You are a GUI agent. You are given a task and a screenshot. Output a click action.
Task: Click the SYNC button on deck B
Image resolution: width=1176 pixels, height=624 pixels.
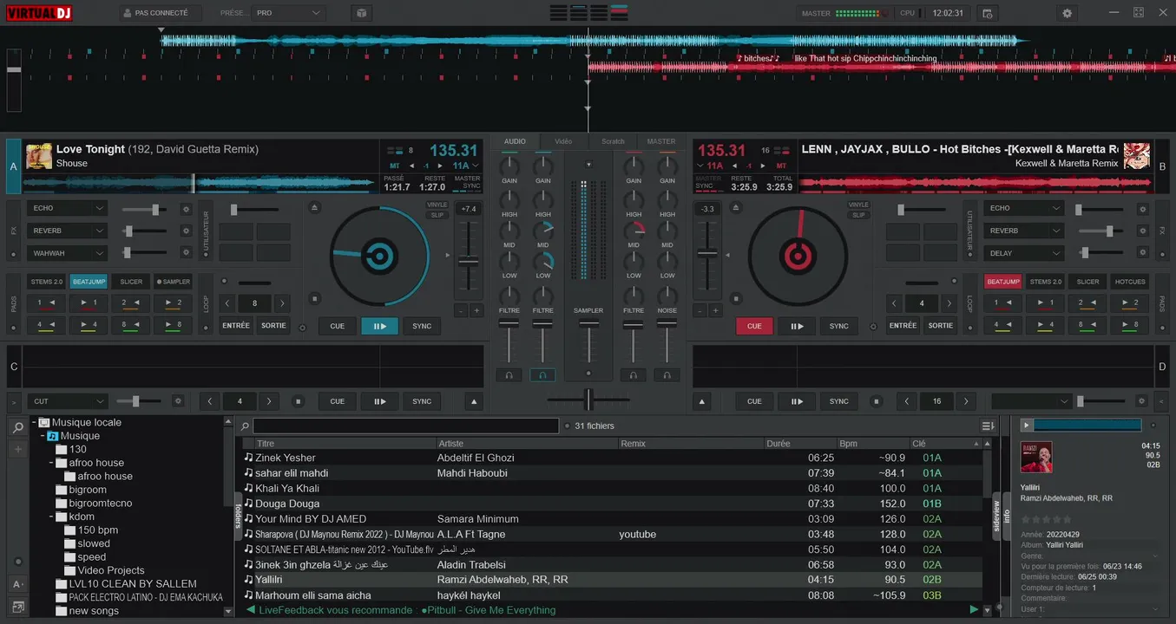838,326
